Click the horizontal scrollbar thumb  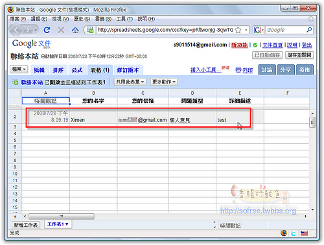point(62,216)
